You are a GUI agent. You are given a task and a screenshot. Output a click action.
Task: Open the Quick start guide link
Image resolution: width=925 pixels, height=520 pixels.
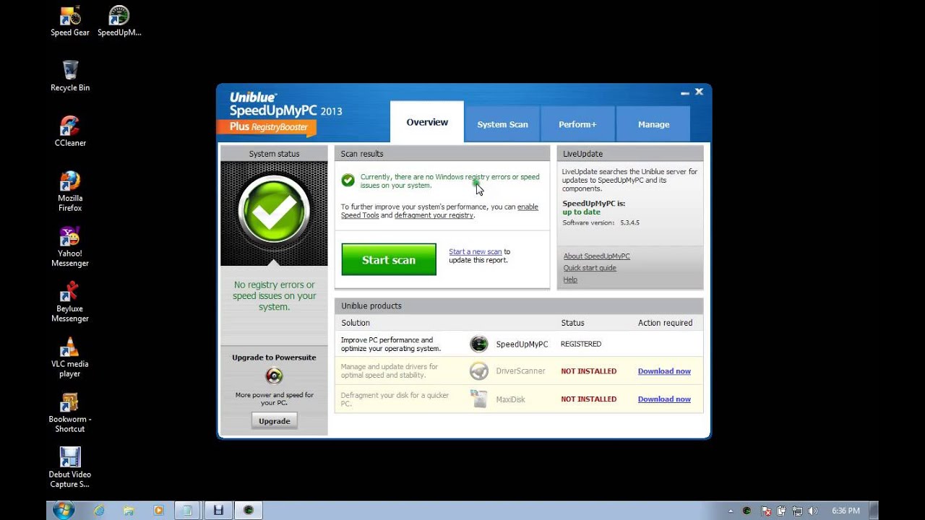point(590,268)
